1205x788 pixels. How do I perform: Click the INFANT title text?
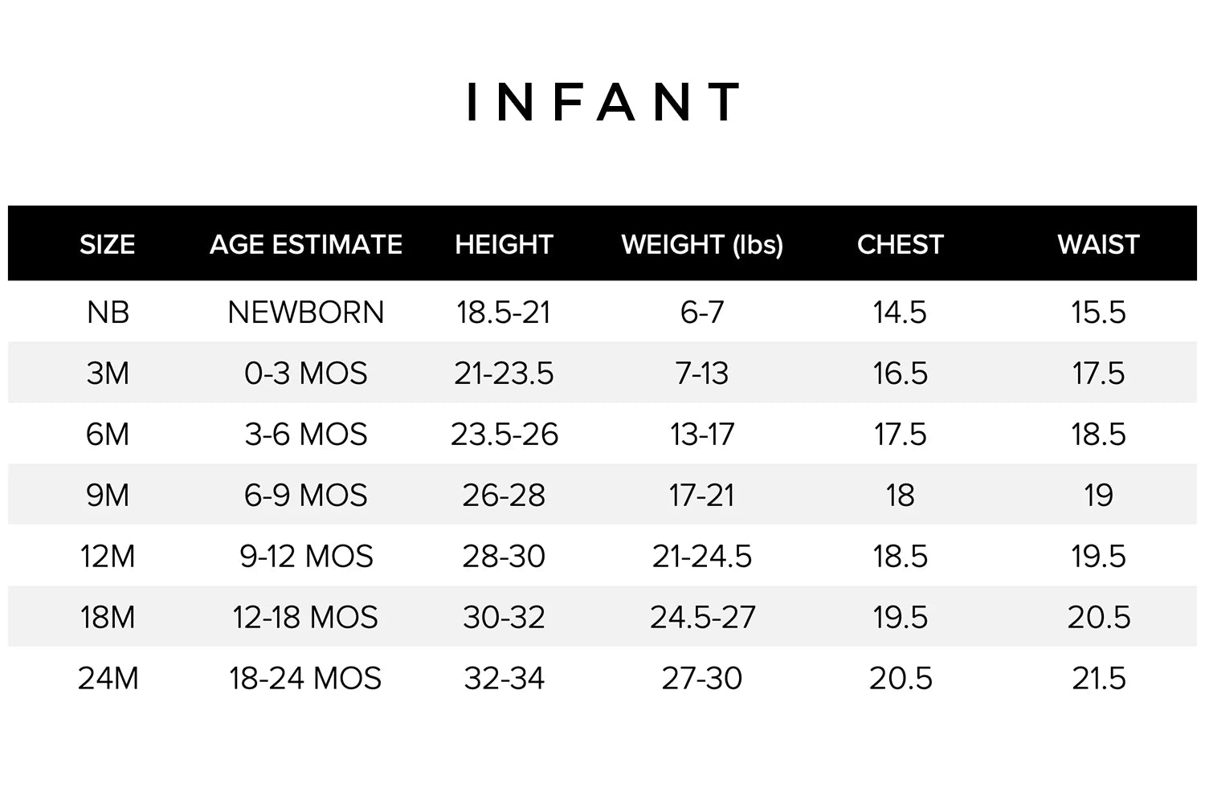point(603,102)
